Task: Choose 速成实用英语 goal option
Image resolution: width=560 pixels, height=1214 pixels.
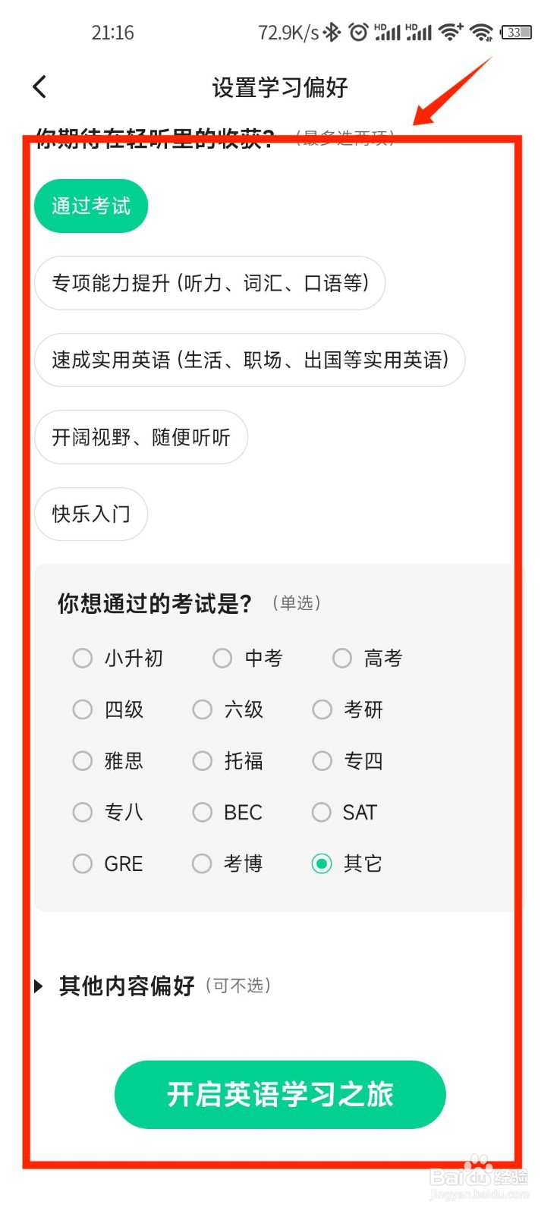Action: [250, 360]
